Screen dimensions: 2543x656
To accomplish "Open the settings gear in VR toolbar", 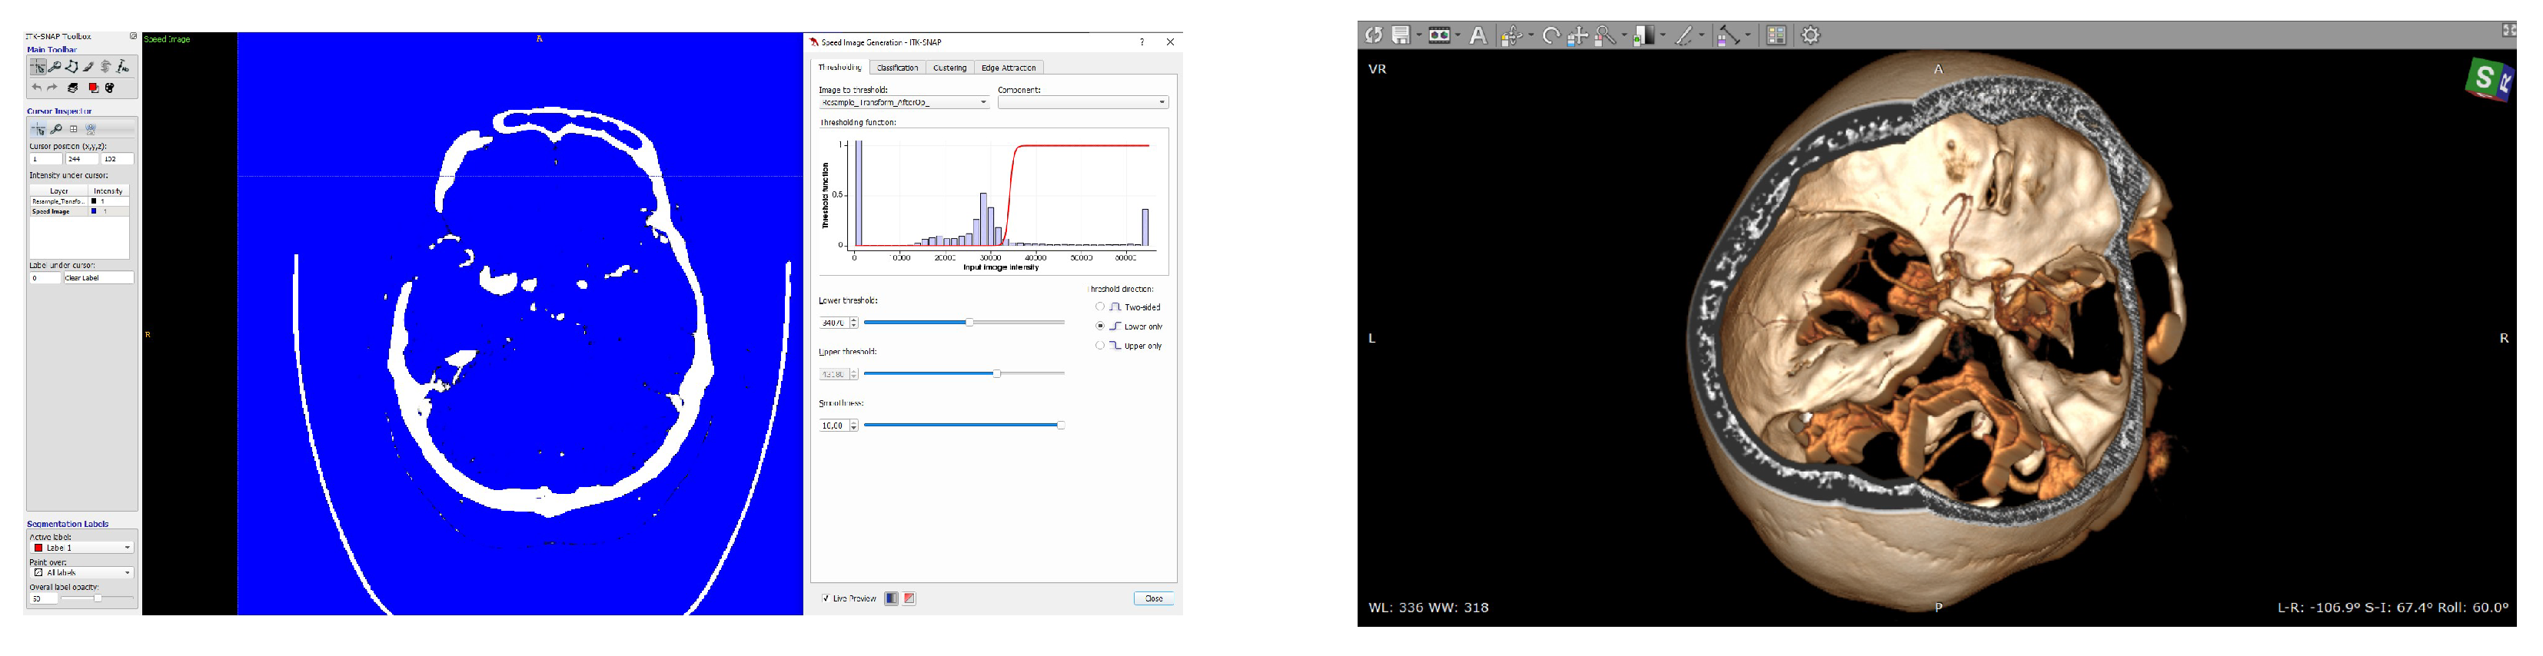I will point(1810,35).
